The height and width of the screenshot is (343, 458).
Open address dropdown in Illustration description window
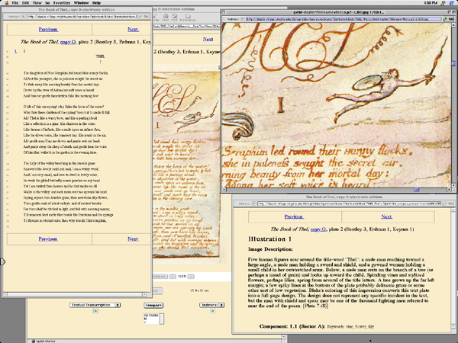[x=254, y=204]
